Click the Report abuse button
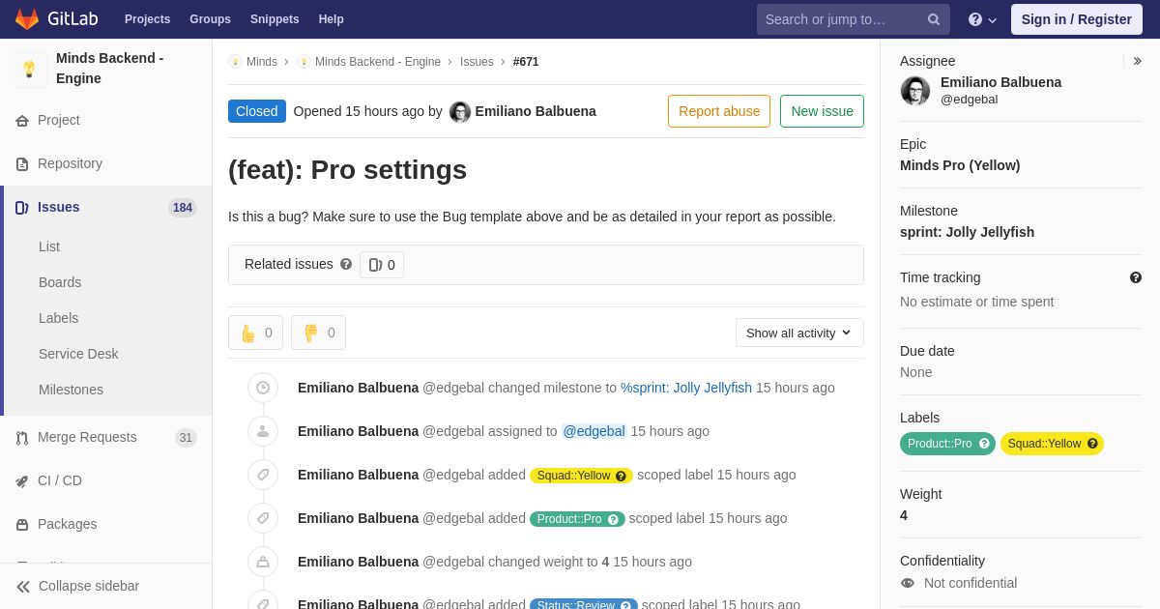Screen dimensions: 1160x609 click(x=719, y=111)
